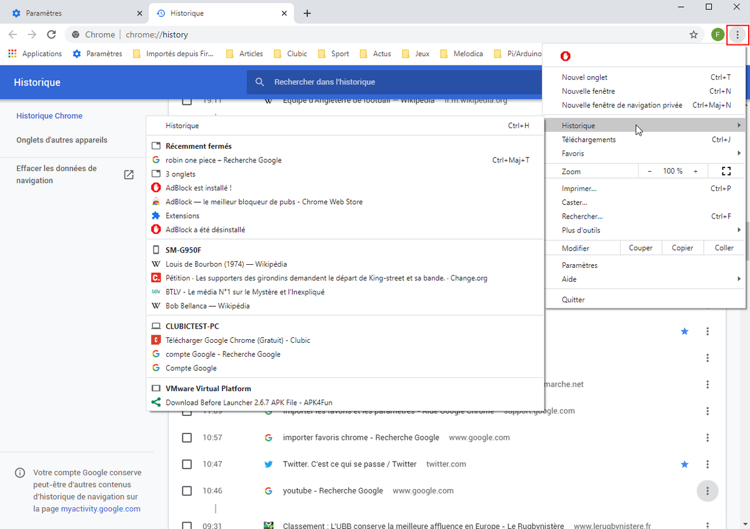Screen dimensions: 750x529
Task: Choose Imprimer... from the menu
Action: (645, 189)
